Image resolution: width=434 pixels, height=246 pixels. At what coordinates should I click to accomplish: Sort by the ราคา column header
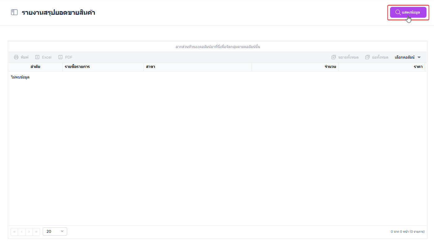382,67
